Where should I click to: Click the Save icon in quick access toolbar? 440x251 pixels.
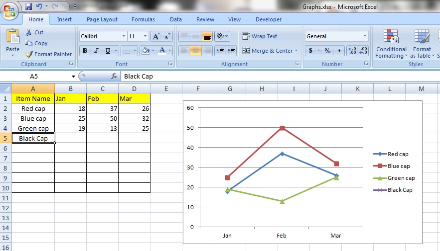pos(28,6)
